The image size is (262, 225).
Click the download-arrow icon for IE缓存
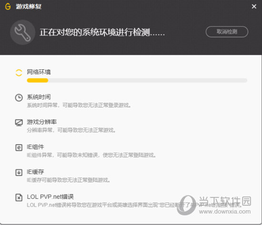tap(19, 172)
